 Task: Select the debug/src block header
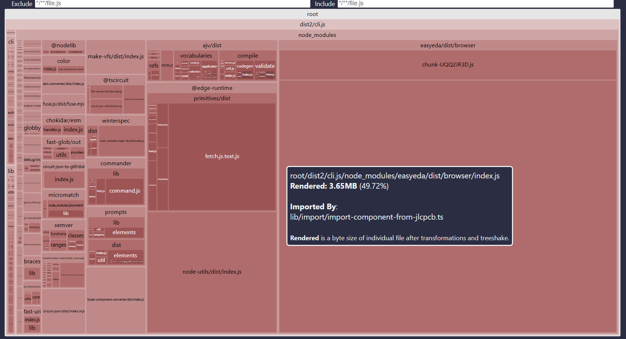click(32, 160)
